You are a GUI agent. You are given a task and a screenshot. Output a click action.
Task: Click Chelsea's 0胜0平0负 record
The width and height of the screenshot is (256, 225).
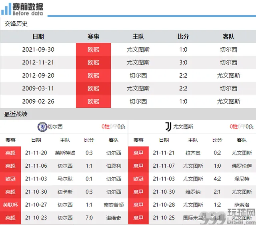114,127
